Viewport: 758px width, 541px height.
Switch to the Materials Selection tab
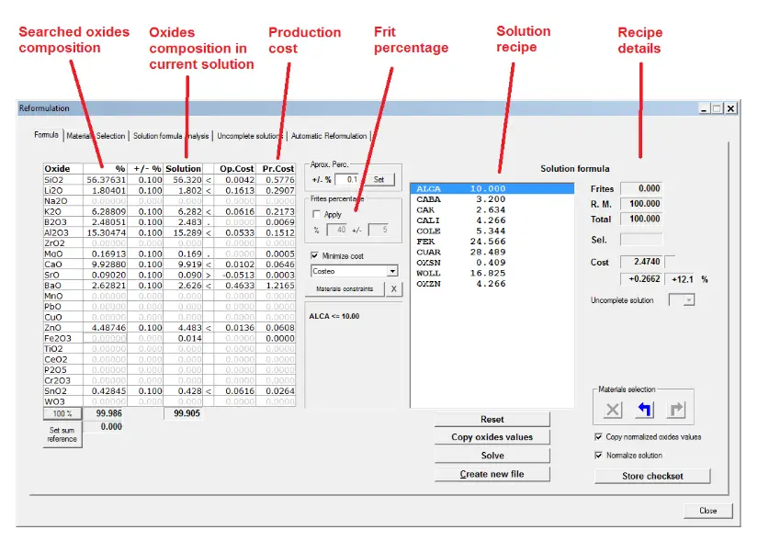pos(96,136)
